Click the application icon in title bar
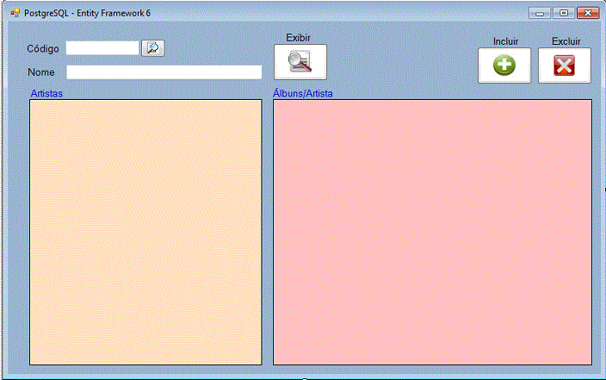 click(x=15, y=13)
